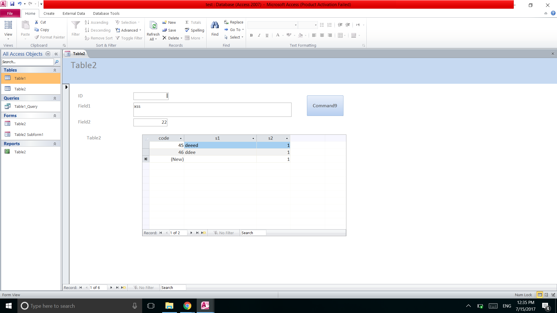The height and width of the screenshot is (313, 557).
Task: Open the Advanced filter dropdown
Action: click(x=128, y=30)
